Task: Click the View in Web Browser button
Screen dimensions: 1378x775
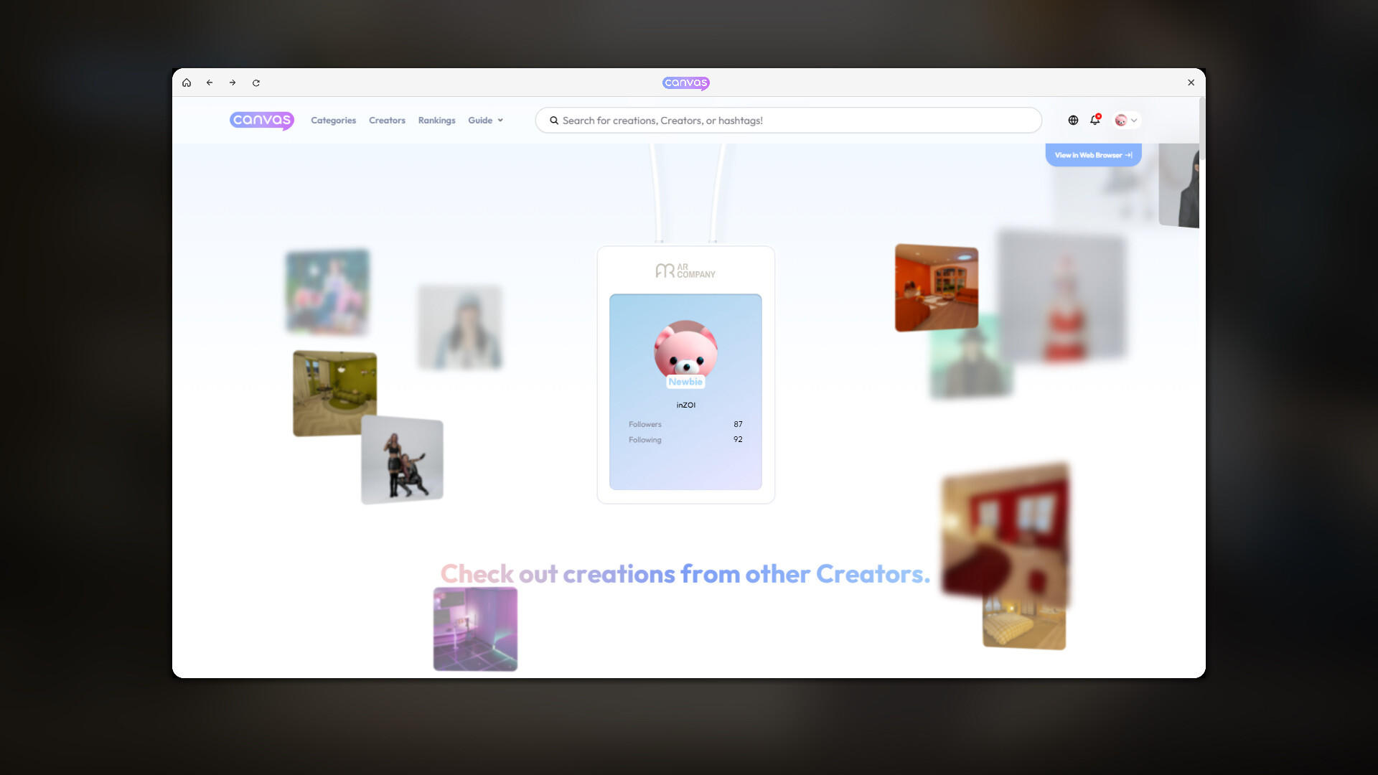Action: coord(1092,154)
